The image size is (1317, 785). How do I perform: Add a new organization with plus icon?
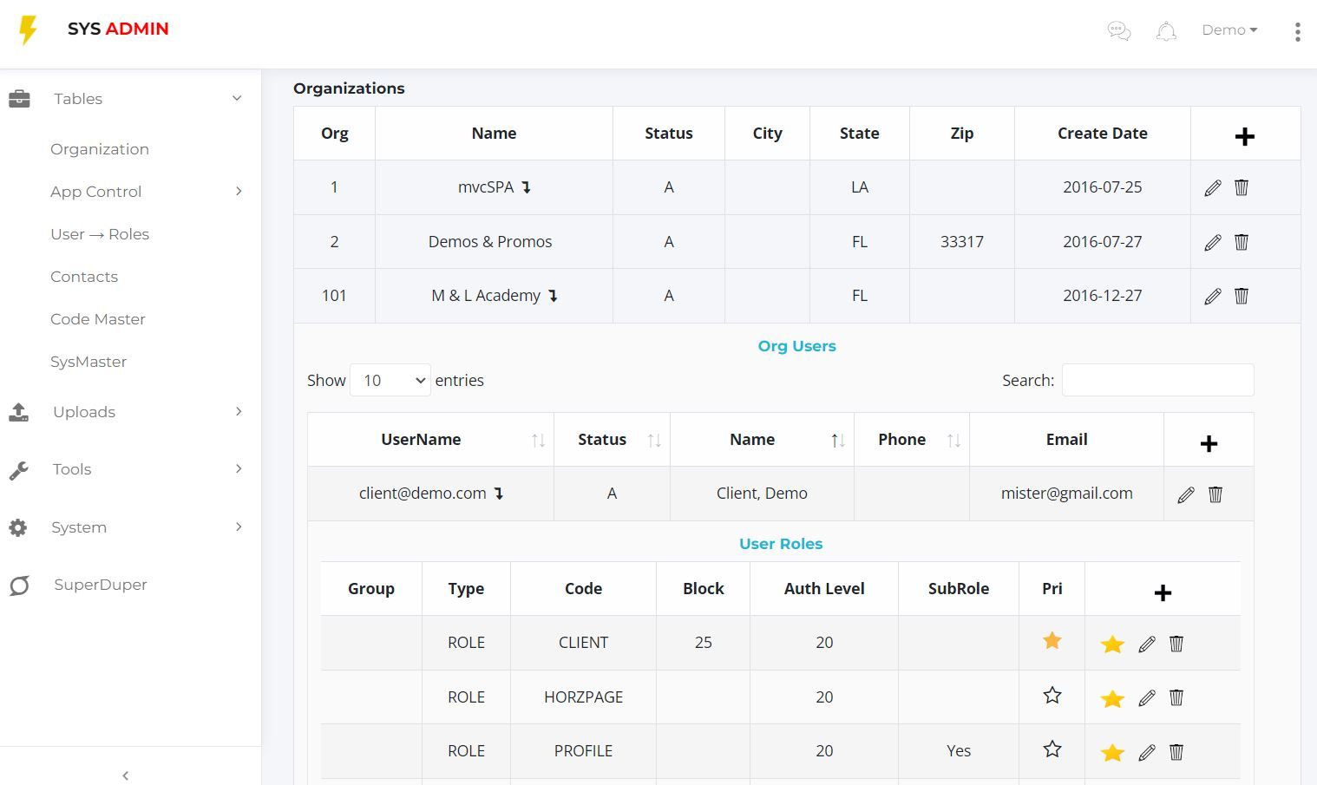pos(1244,136)
